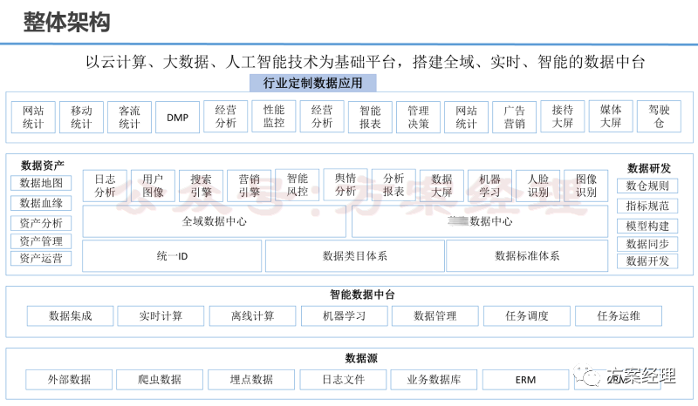Image resolution: width=698 pixels, height=406 pixels.
Task: Click the DMP box
Action: (178, 118)
